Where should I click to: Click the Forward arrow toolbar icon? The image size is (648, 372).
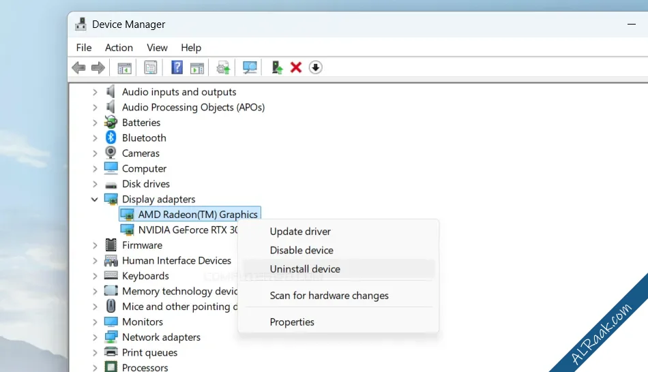coord(98,67)
